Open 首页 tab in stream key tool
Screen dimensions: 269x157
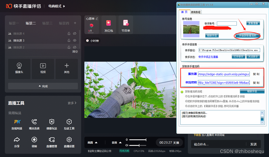[x=184, y=12]
